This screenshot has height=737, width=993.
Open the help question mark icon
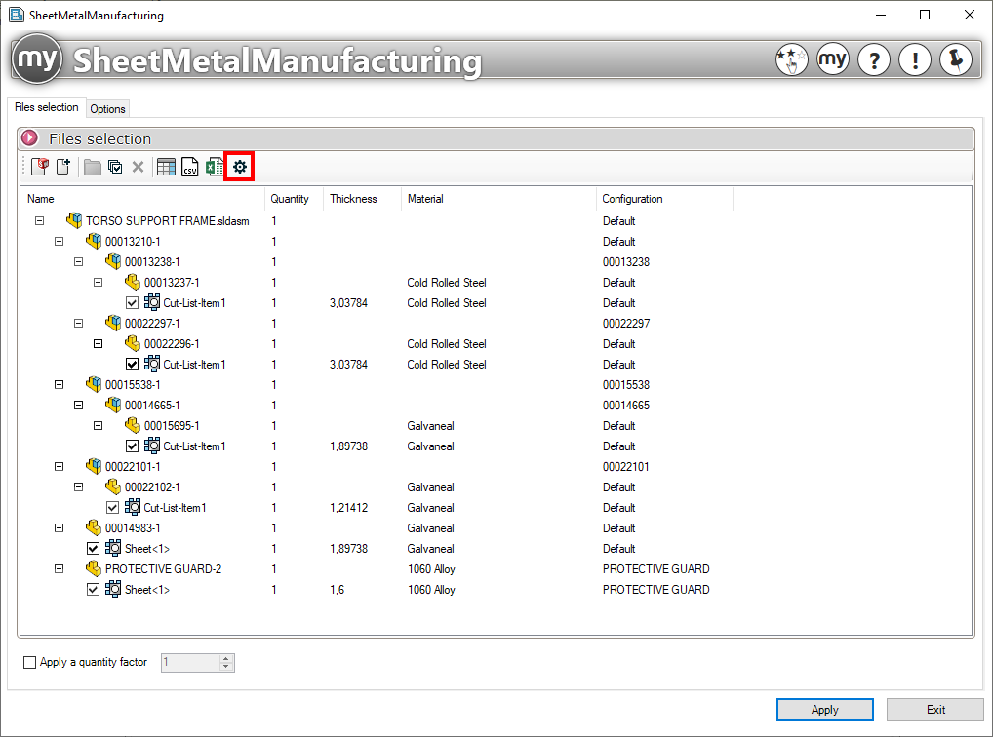point(874,59)
